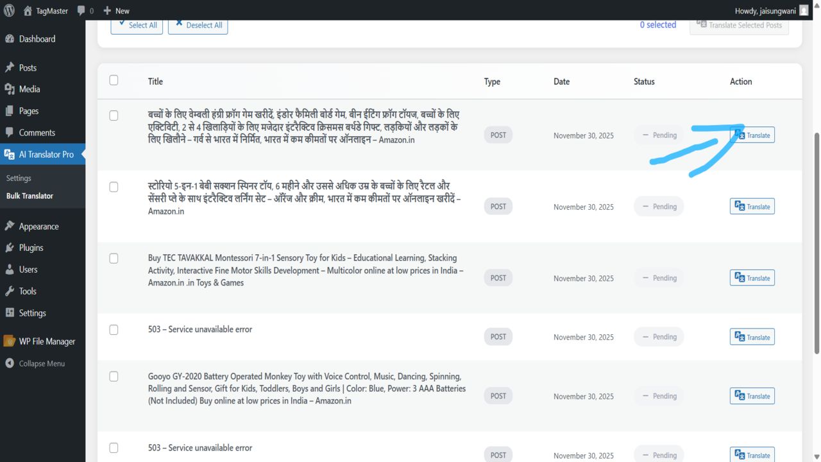
Task: Click the comments bubble icon in admin bar
Action: click(x=81, y=10)
